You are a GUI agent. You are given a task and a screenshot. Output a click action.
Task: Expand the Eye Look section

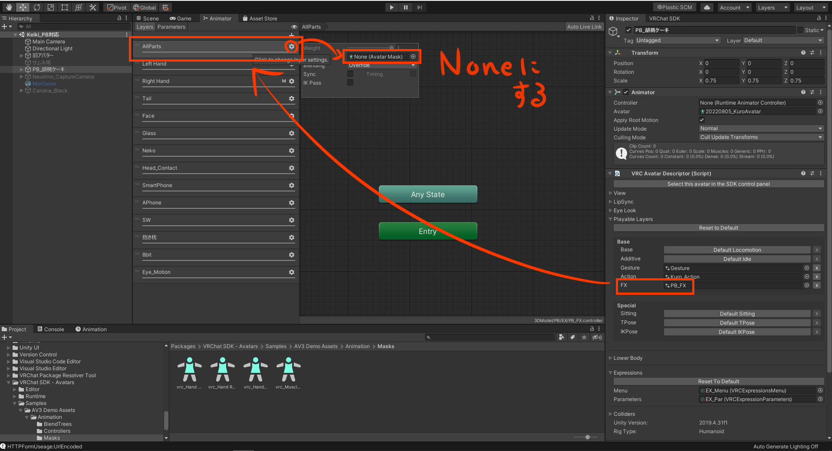click(x=625, y=211)
